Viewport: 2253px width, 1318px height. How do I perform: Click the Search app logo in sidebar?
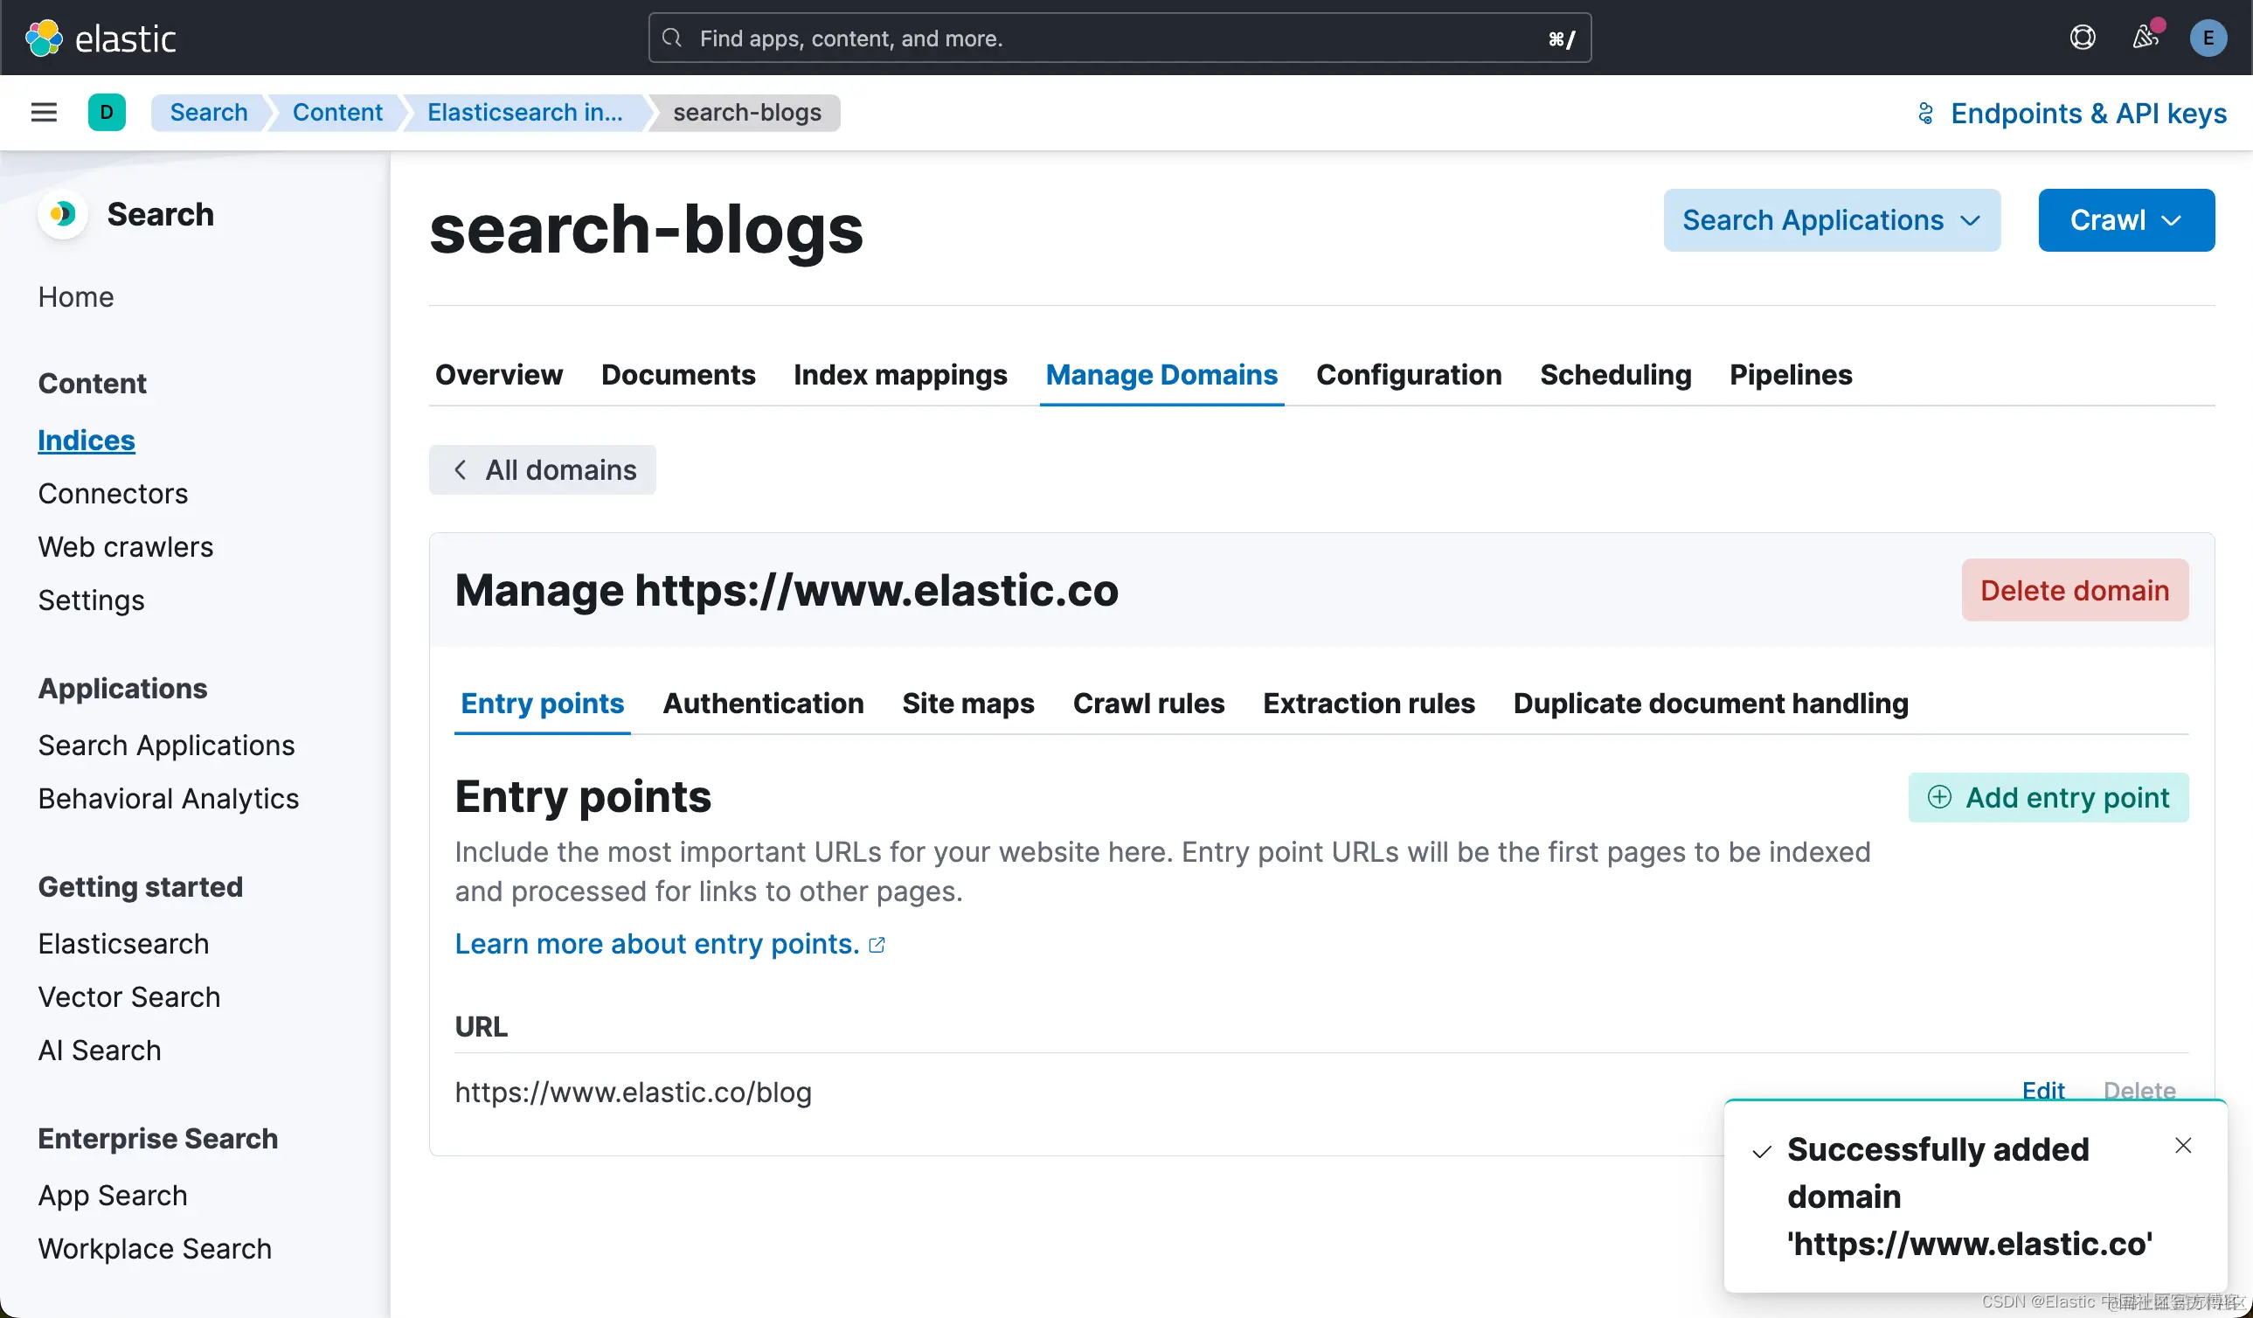coord(63,215)
